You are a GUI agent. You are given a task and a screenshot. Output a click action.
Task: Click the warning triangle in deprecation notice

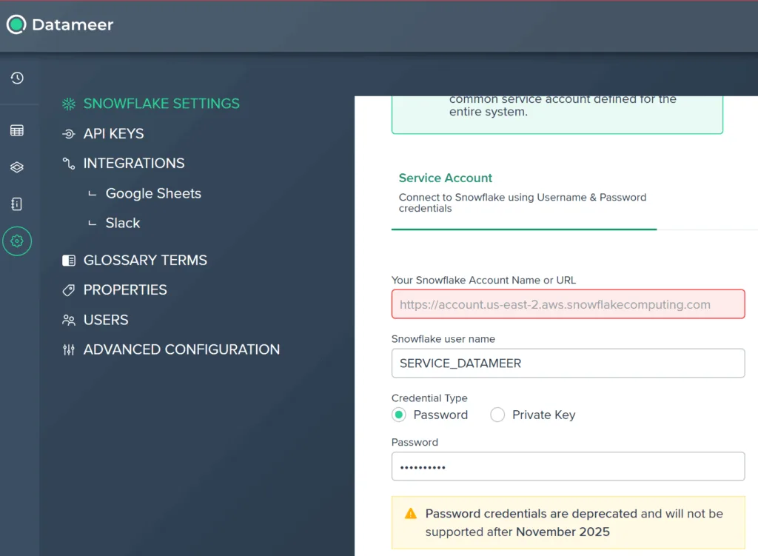[410, 514]
